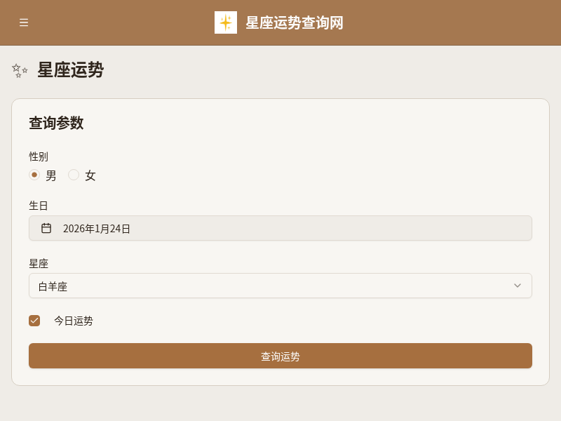Click the 星座运势 page heading text
This screenshot has width=561, height=421.
click(x=70, y=70)
